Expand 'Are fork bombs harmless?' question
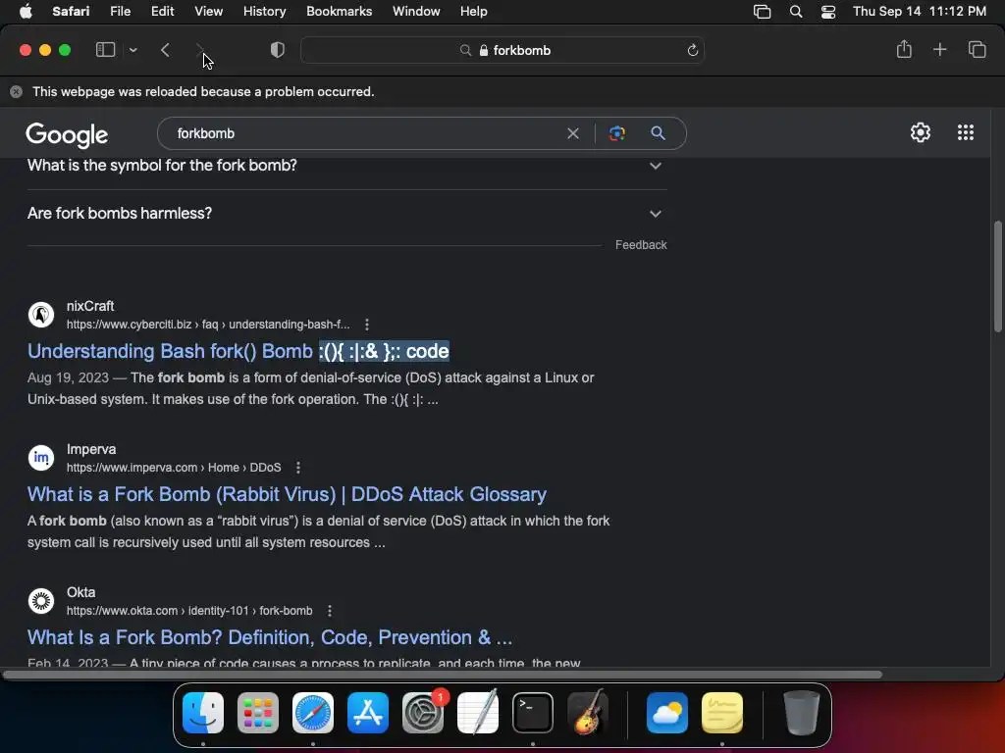This screenshot has width=1005, height=753. 346,213
